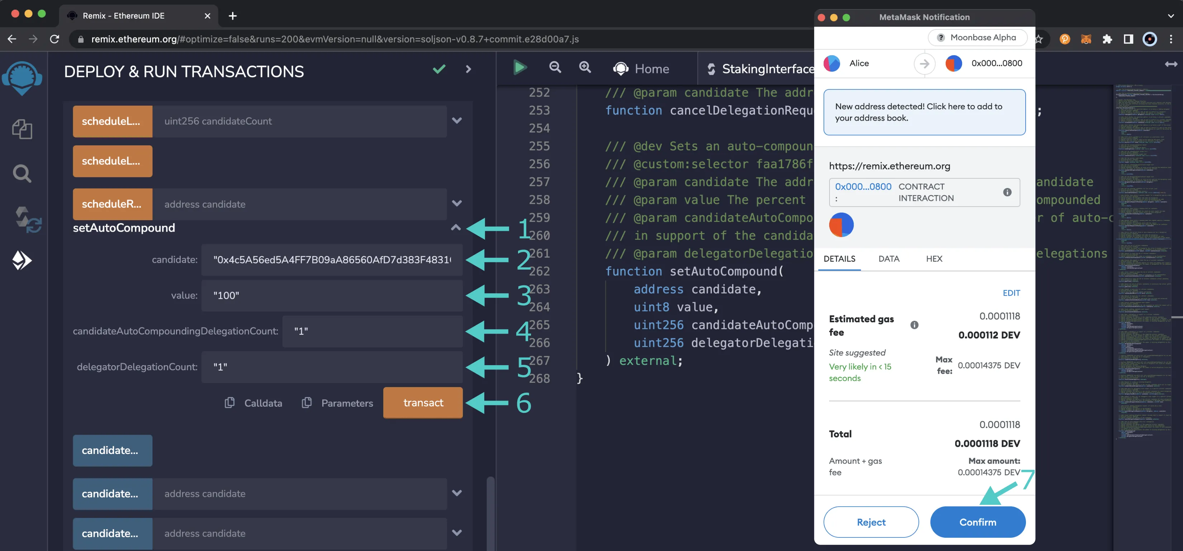The height and width of the screenshot is (551, 1183).
Task: Collapse the setAutoCompound function form
Action: coord(456,228)
